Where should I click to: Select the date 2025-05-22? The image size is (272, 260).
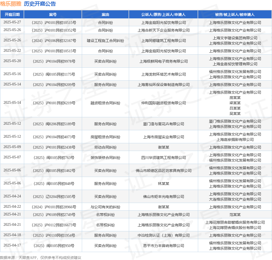12,51
